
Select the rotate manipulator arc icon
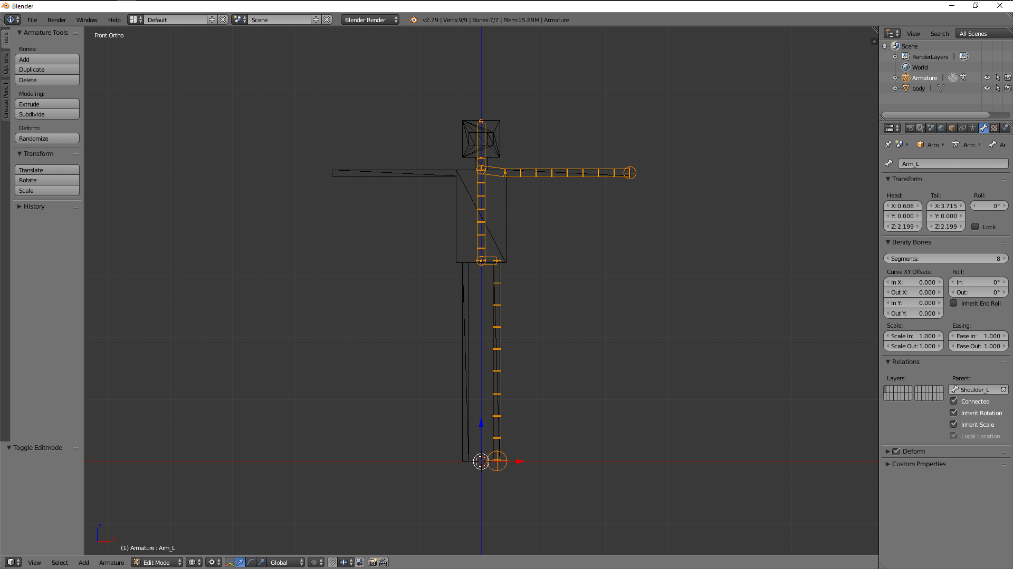click(x=251, y=562)
